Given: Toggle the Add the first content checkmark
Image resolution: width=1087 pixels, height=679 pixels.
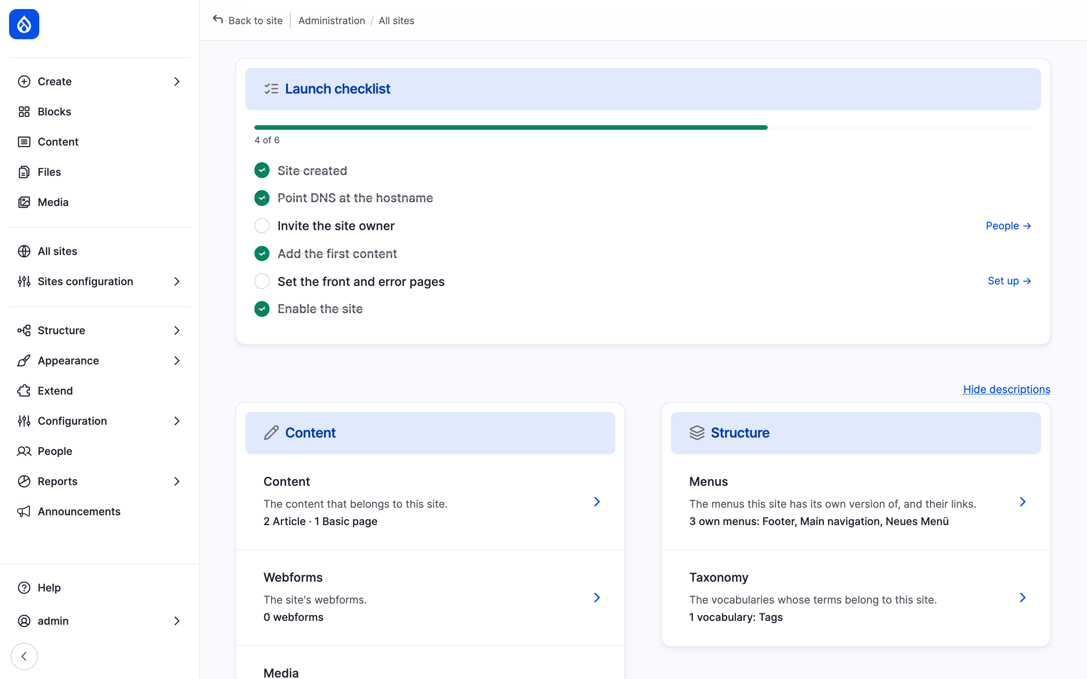Looking at the screenshot, I should [x=262, y=253].
